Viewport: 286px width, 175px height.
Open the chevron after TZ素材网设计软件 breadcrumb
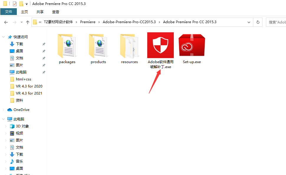(x=76, y=22)
